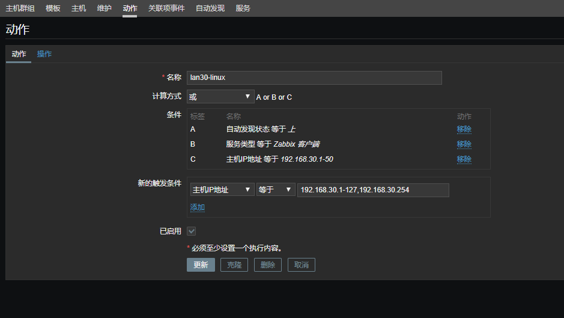The width and height of the screenshot is (564, 318).
Task: Open 关联项事件 in the menu
Action: pyautogui.click(x=166, y=8)
